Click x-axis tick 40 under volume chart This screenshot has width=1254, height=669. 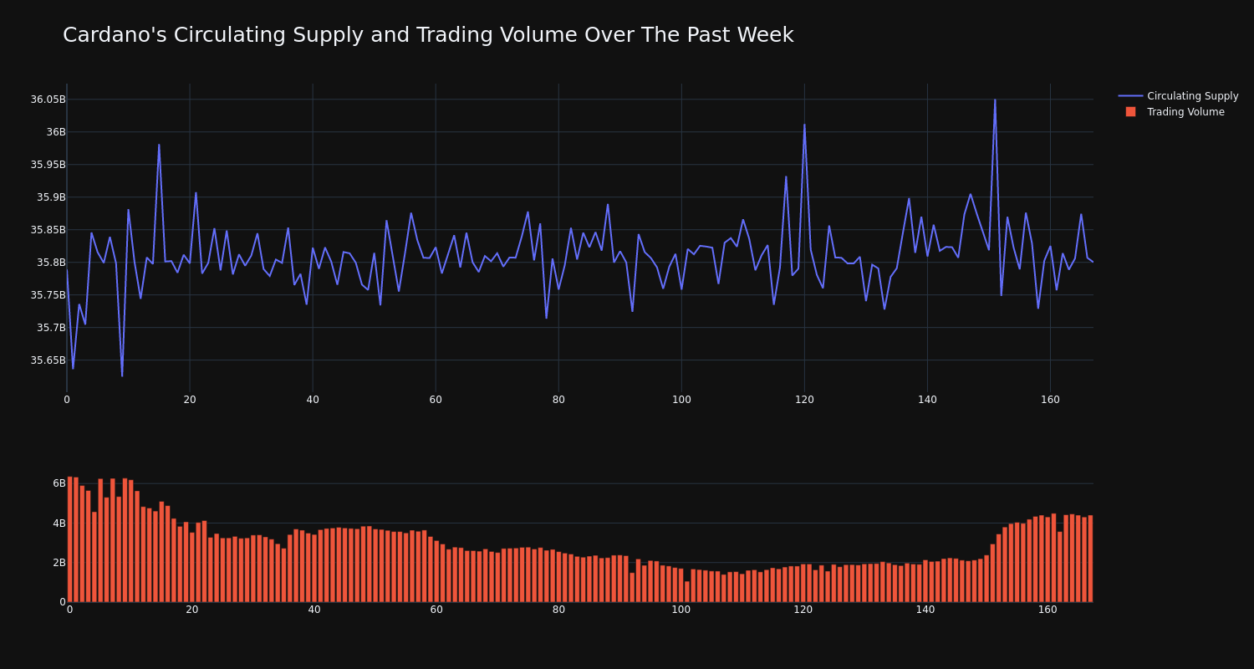coord(314,610)
